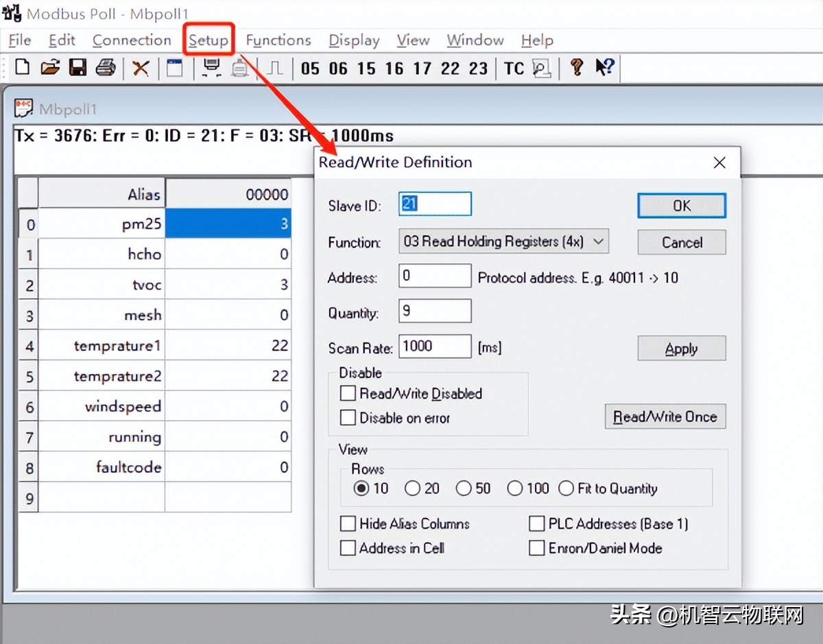Open the Window menu
823x644 pixels.
point(475,40)
